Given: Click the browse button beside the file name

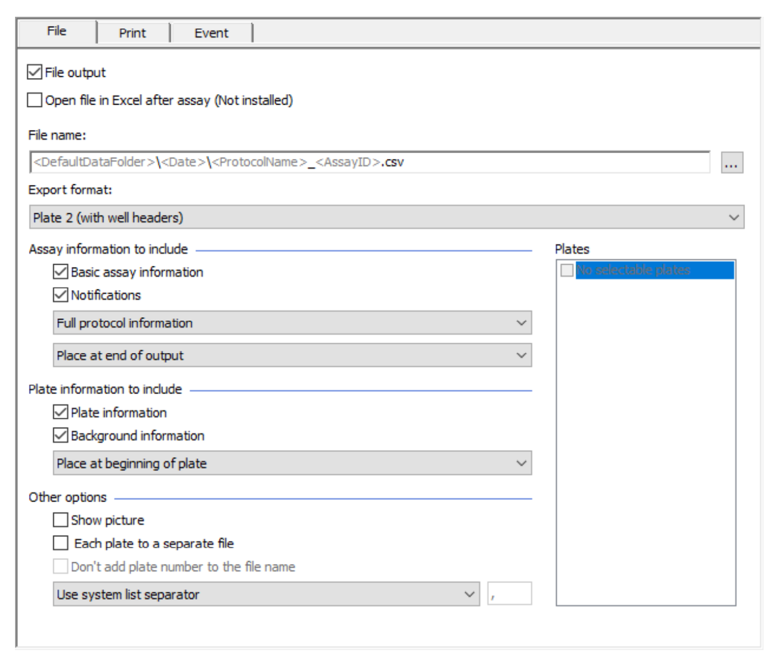Looking at the screenshot, I should [732, 164].
